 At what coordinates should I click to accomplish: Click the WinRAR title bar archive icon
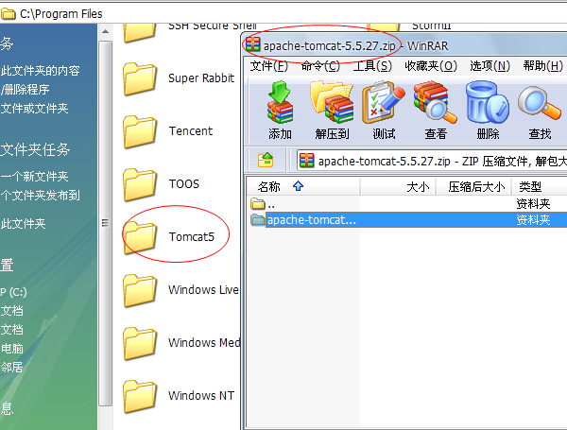click(x=252, y=44)
